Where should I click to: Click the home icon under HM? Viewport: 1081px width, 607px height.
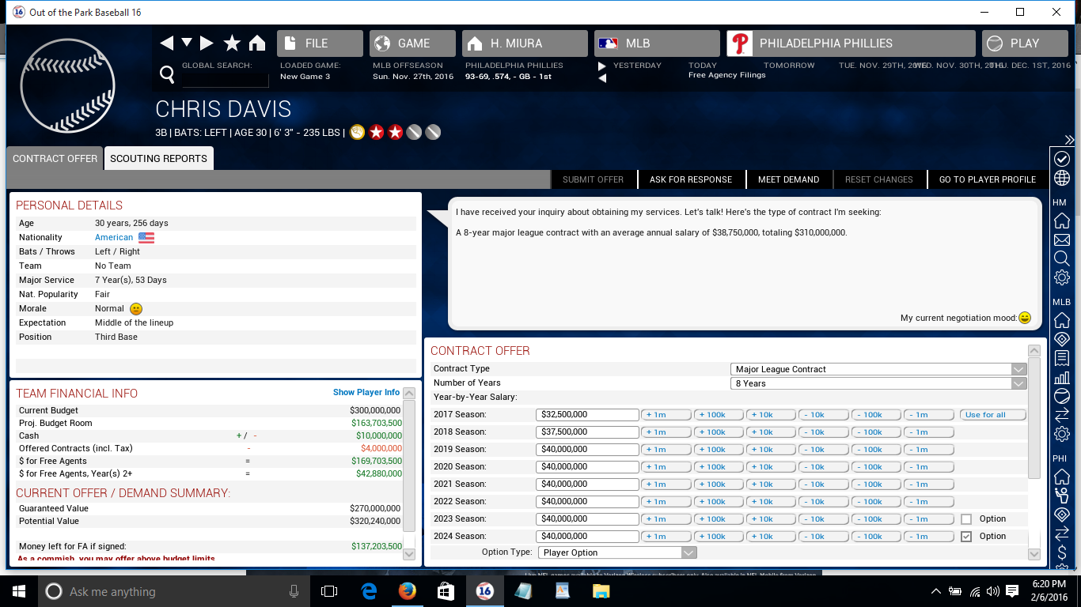[x=1062, y=221]
